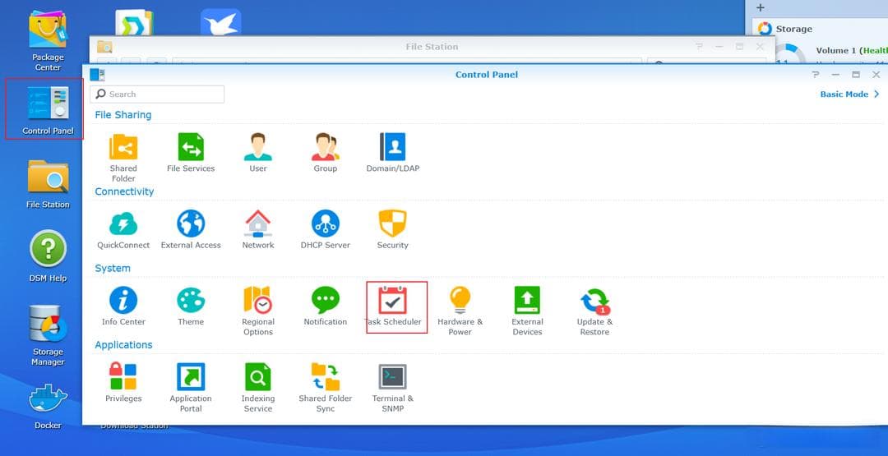Open Privileges settings
The height and width of the screenshot is (456, 888).
[x=123, y=382]
